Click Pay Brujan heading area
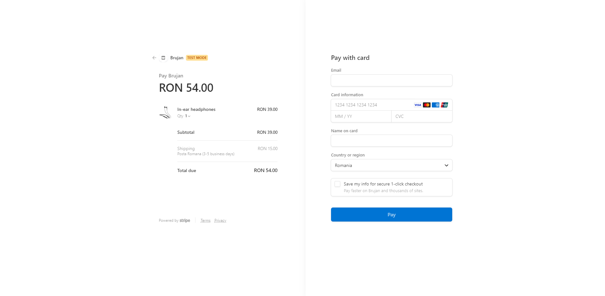Screen dimensions: 605x296 click(171, 76)
